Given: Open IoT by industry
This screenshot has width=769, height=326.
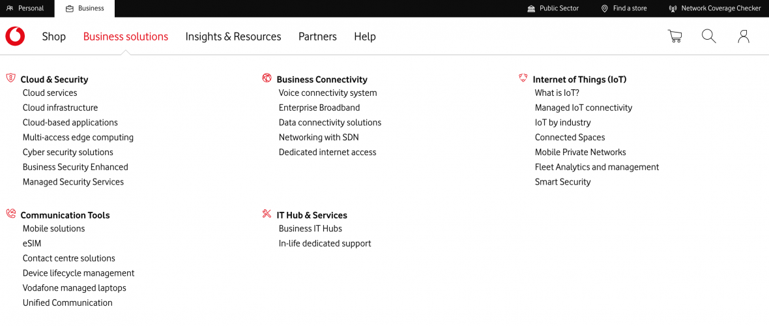Looking at the screenshot, I should click(x=562, y=123).
